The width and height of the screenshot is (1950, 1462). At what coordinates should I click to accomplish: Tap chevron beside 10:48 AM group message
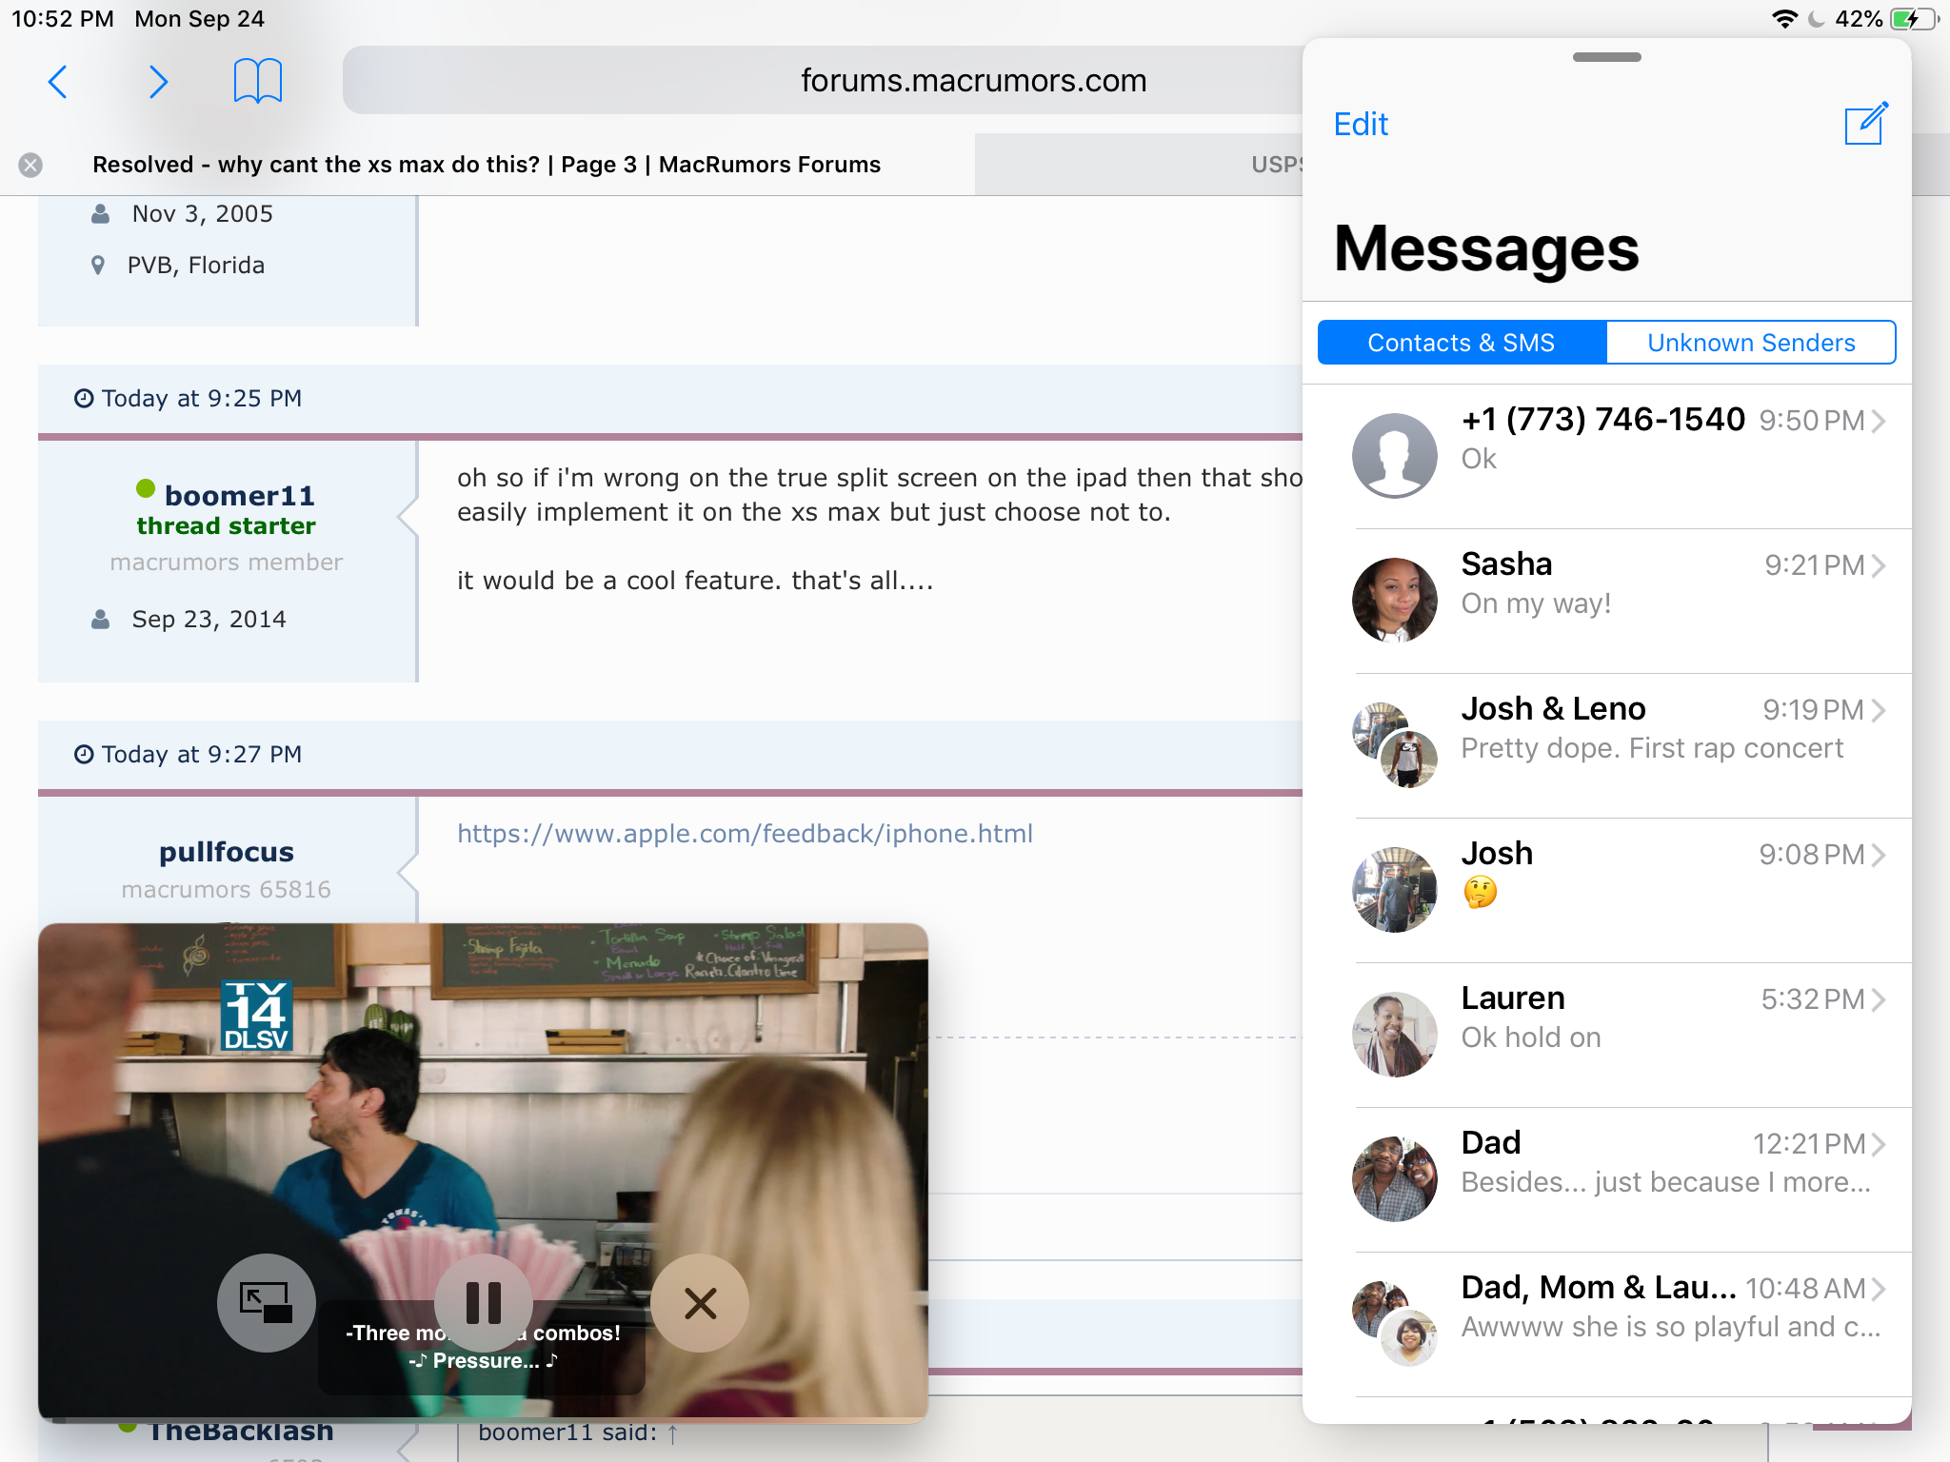tap(1878, 1289)
